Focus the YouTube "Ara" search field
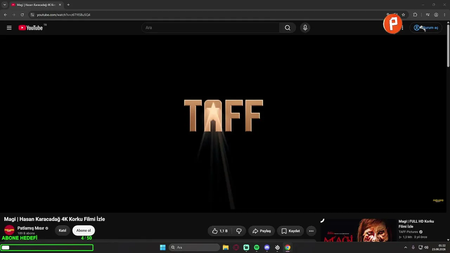Image resolution: width=450 pixels, height=253 pixels. point(210,28)
